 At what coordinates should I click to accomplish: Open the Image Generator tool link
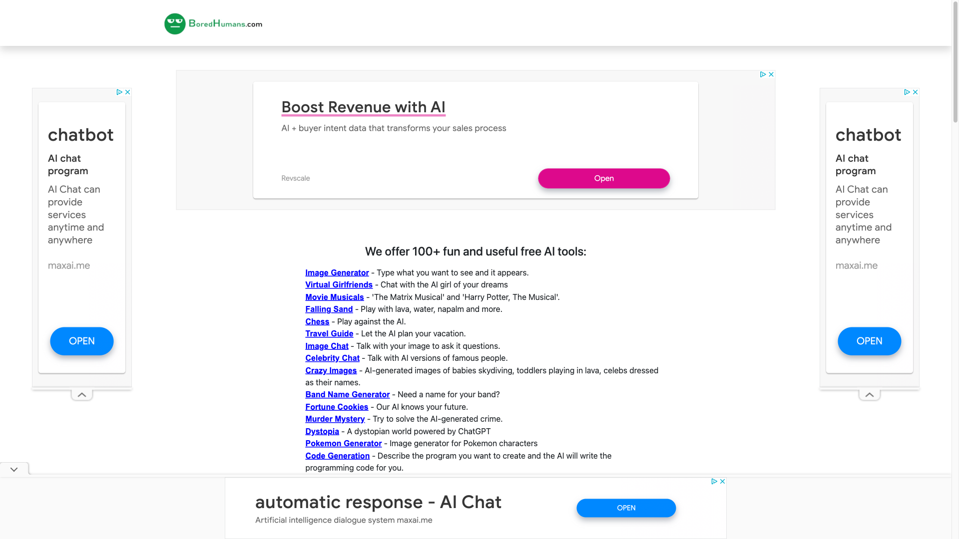(337, 272)
